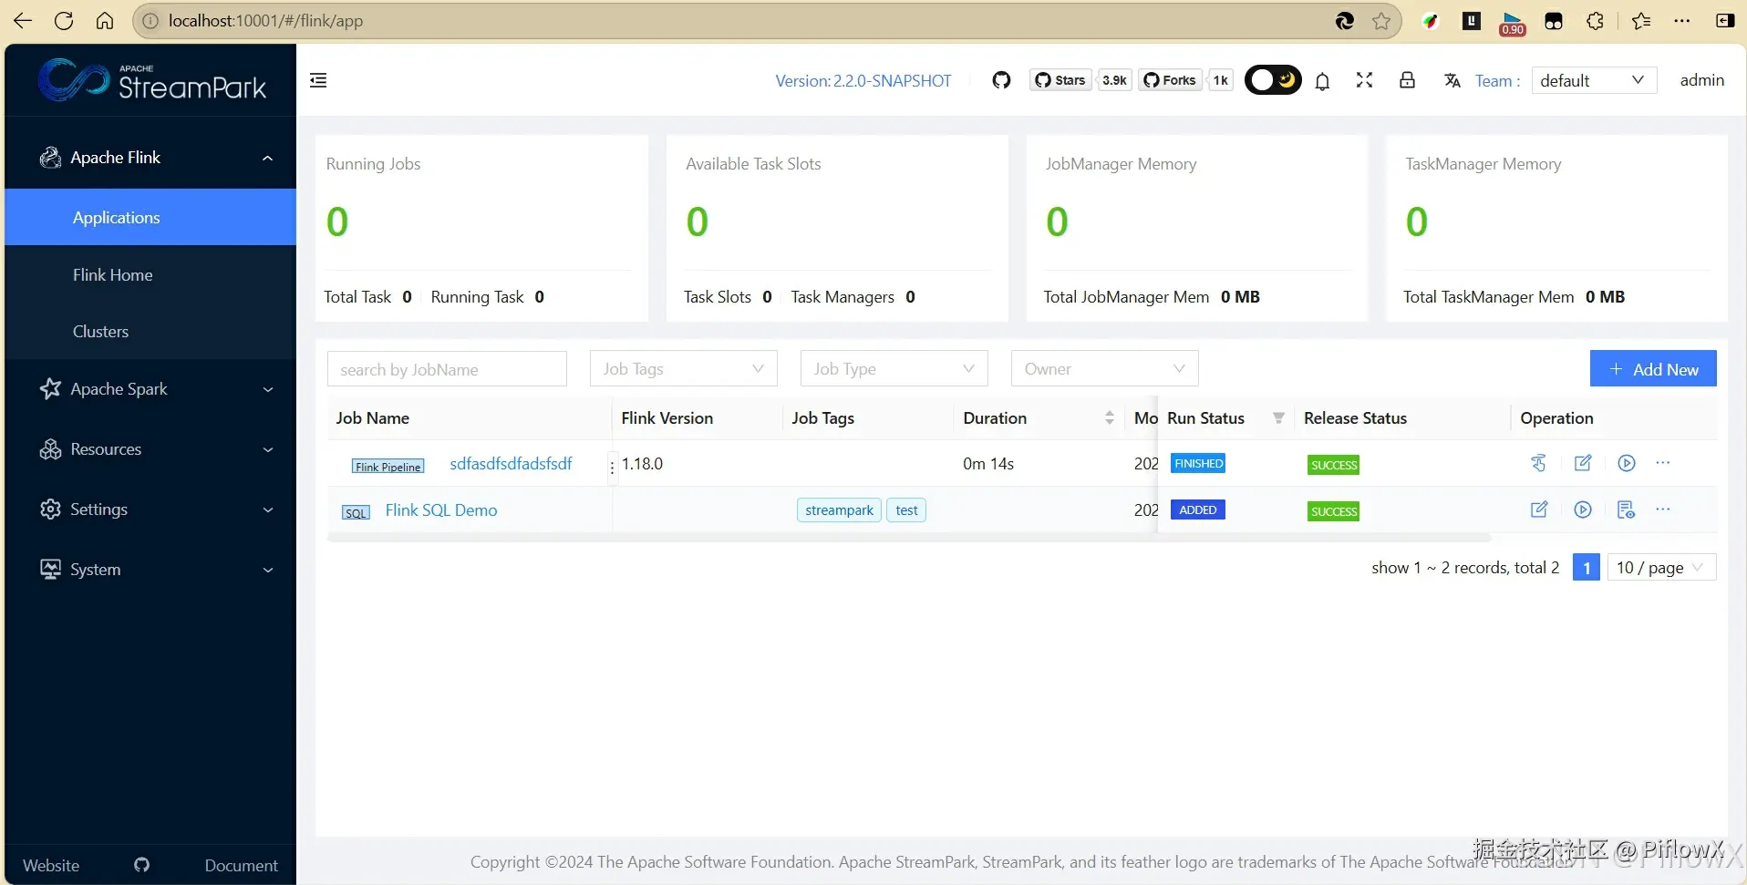Open the Job Tags dropdown

coord(683,368)
